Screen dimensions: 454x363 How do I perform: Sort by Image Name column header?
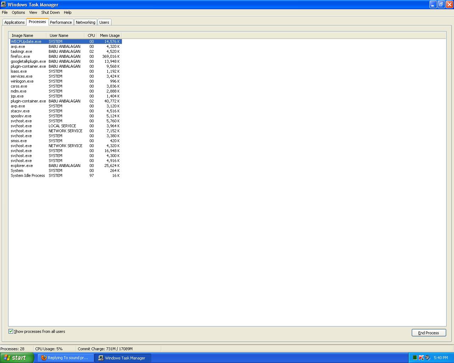click(28, 35)
